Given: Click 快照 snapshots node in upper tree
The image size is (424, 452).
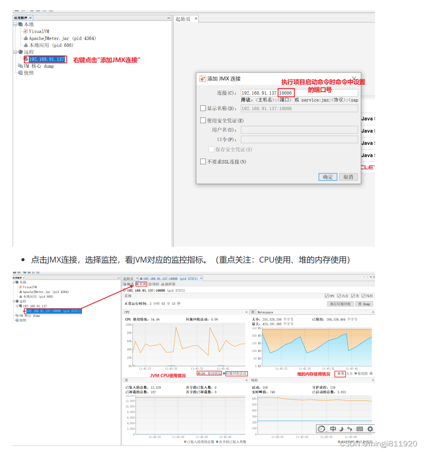Looking at the screenshot, I should click(28, 73).
